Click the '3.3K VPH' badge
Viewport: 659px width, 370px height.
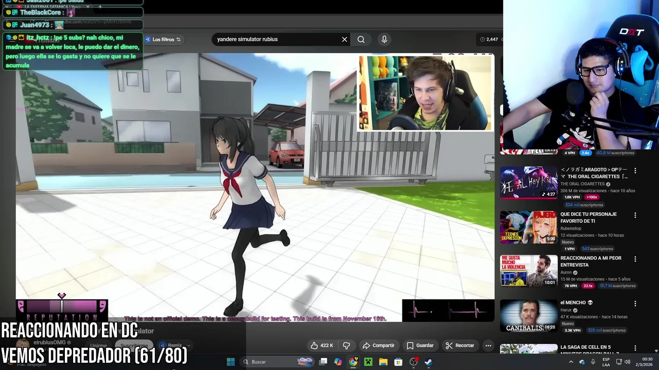tap(573, 330)
